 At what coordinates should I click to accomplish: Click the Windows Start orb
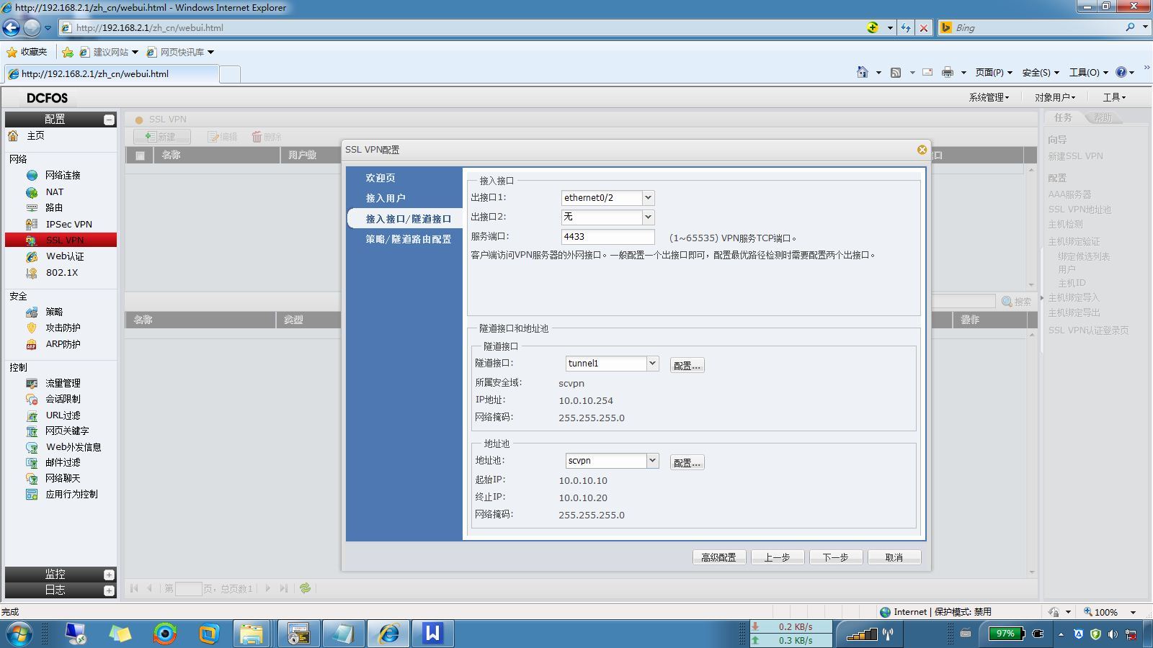(19, 634)
